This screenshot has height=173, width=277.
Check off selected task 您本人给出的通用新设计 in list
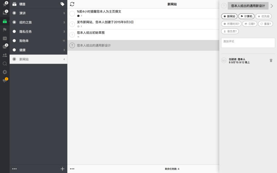(72, 45)
